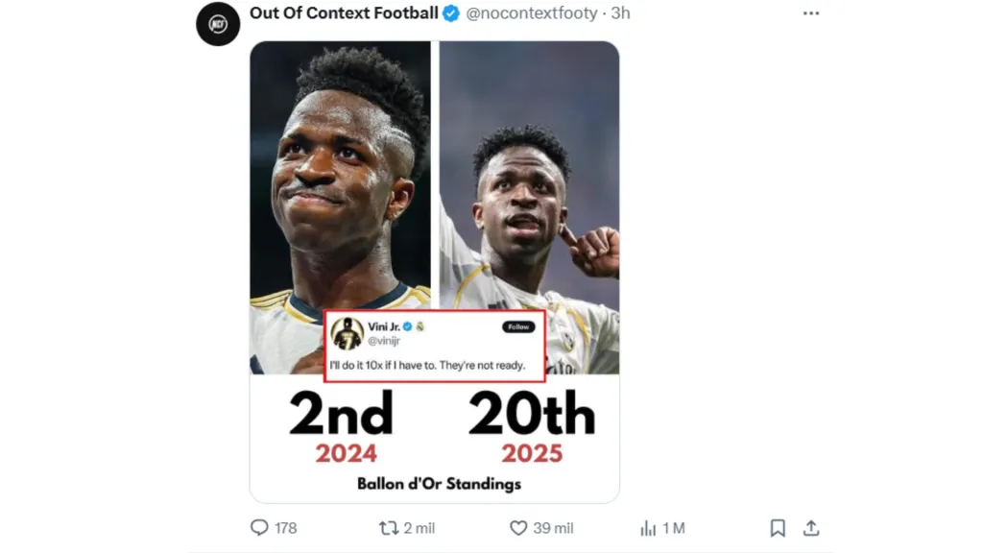Click the share upload icon
Image resolution: width=983 pixels, height=553 pixels.
point(811,528)
